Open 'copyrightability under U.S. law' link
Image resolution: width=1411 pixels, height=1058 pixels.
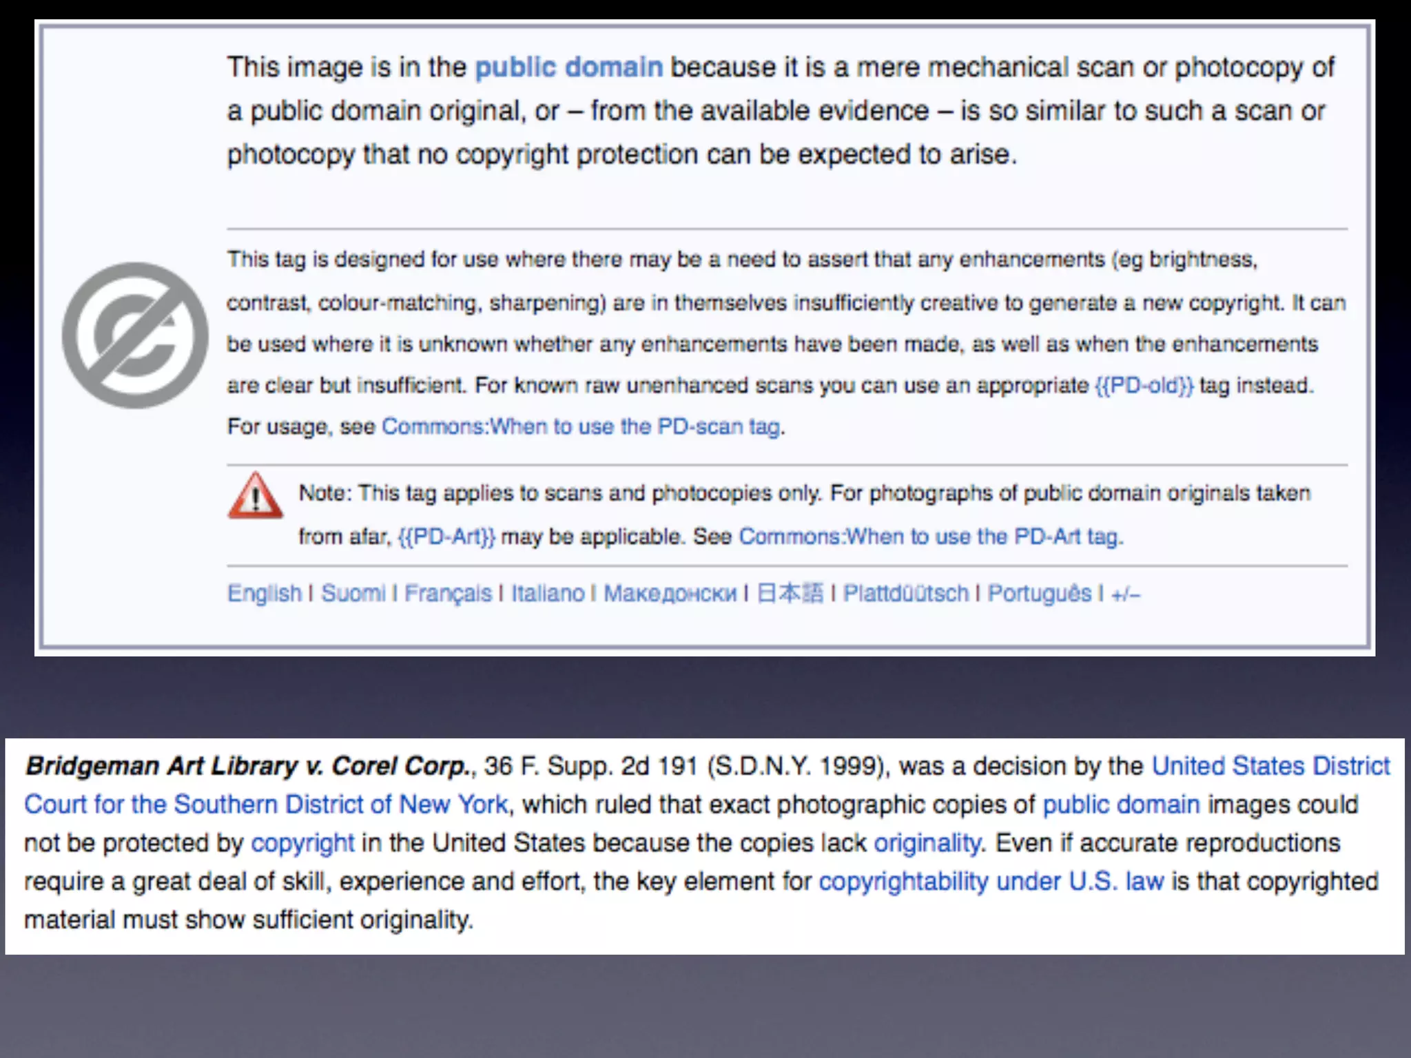point(991,882)
